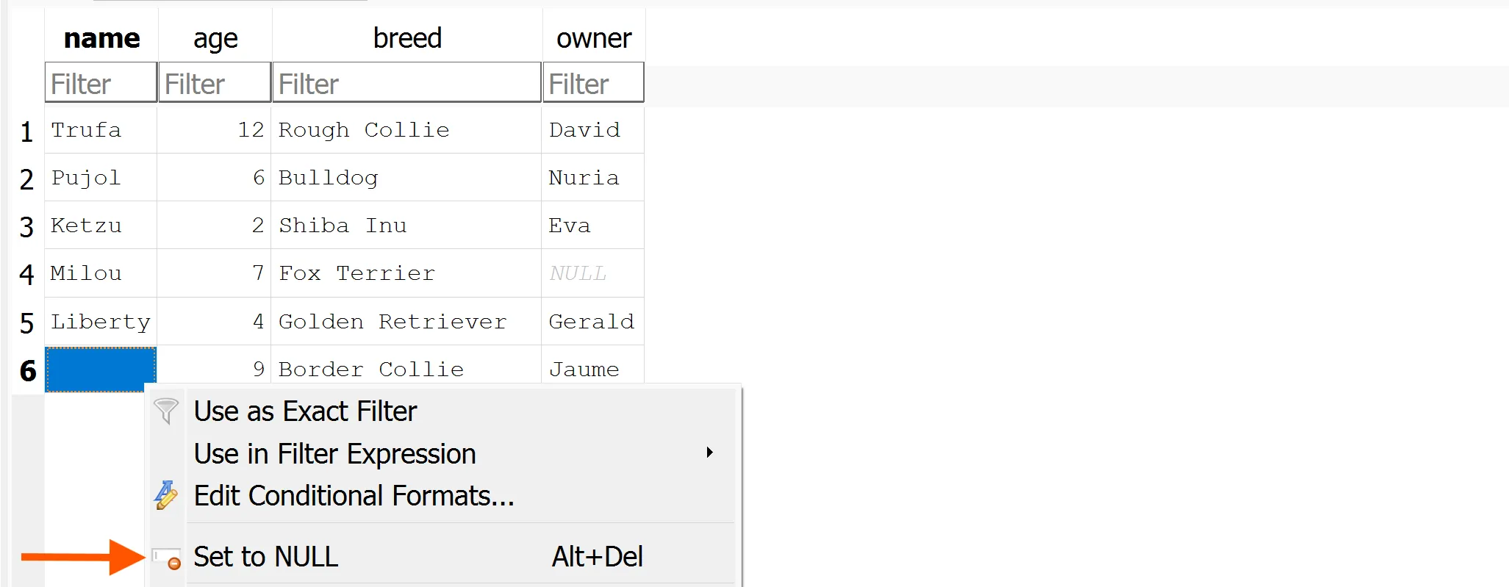Screen dimensions: 1509x587
Task: Open Edit Conditional Formats dialog
Action: click(x=354, y=496)
